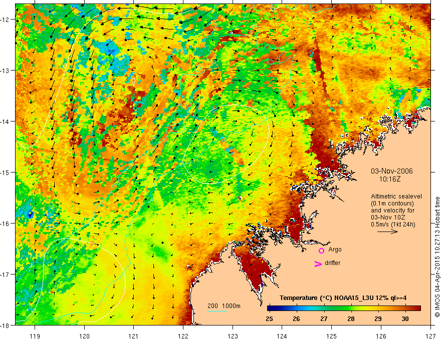Click the 'drifter' legend label
This screenshot has width=441, height=340.
332,263
